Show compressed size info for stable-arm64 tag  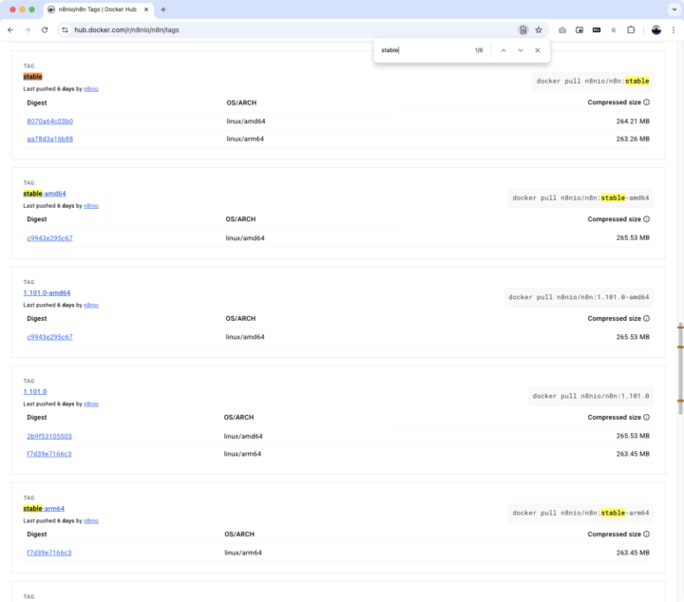[647, 535]
